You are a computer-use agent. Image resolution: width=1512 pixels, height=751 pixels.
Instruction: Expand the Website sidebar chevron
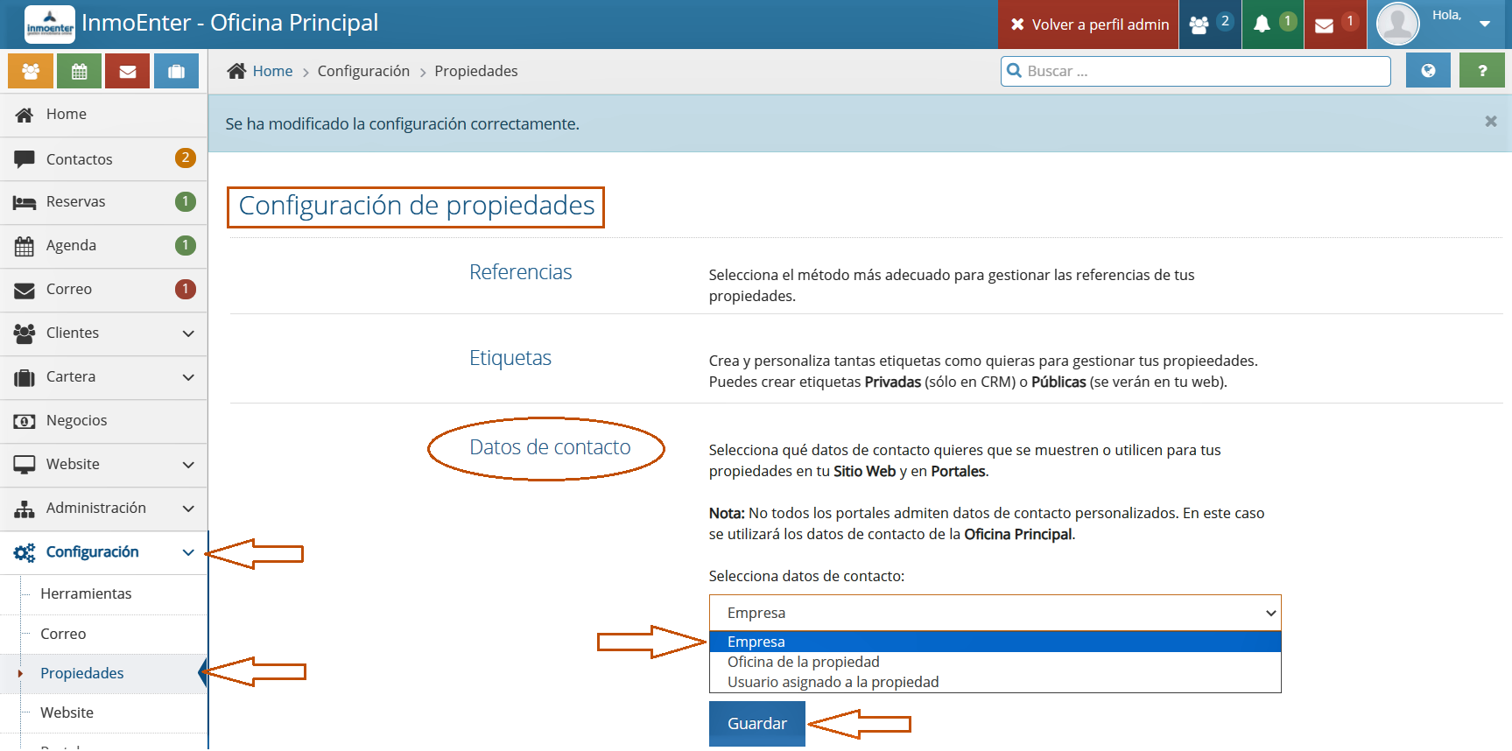188,465
